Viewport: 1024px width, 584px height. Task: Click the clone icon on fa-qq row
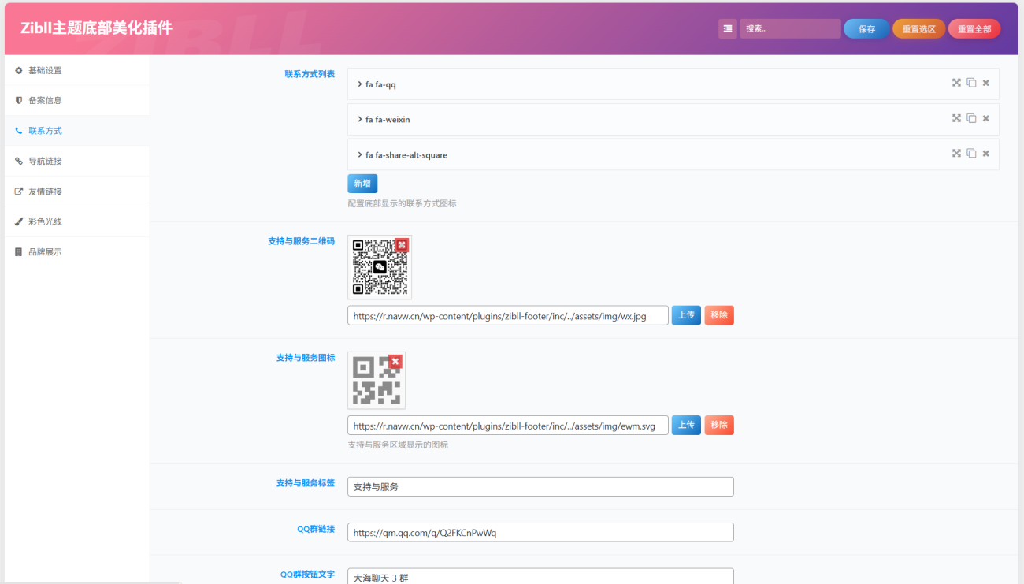coord(971,83)
